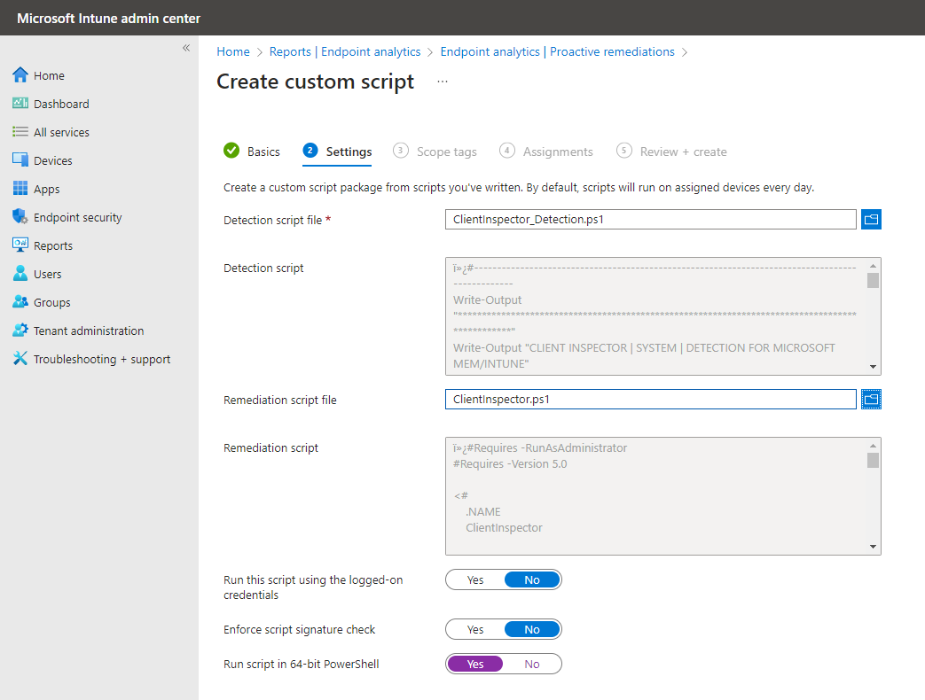
Task: Open Tenant administration gear icon
Action: pyautogui.click(x=20, y=330)
